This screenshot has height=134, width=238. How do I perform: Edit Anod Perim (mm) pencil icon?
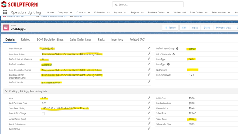pyautogui.click(x=149, y=119)
